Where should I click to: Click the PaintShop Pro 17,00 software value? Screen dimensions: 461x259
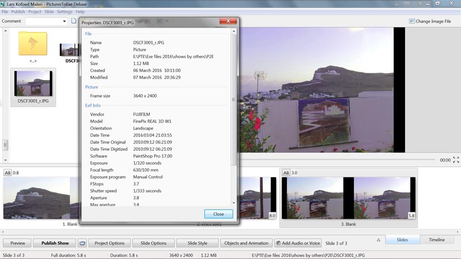pos(153,156)
